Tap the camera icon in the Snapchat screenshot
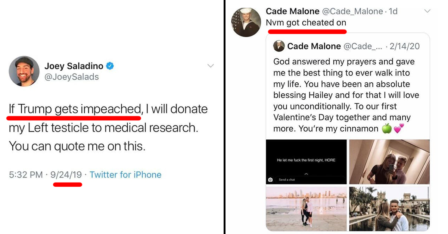 coord(271,180)
